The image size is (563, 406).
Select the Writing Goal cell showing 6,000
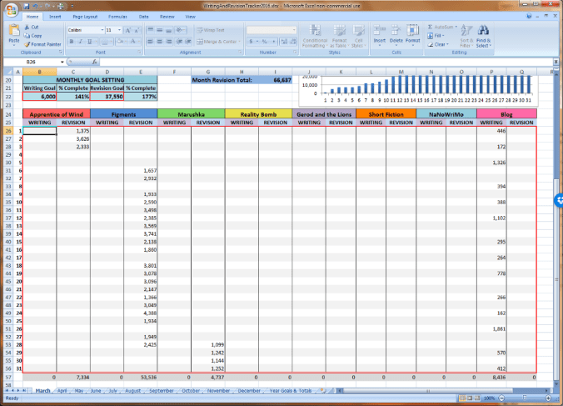point(39,96)
